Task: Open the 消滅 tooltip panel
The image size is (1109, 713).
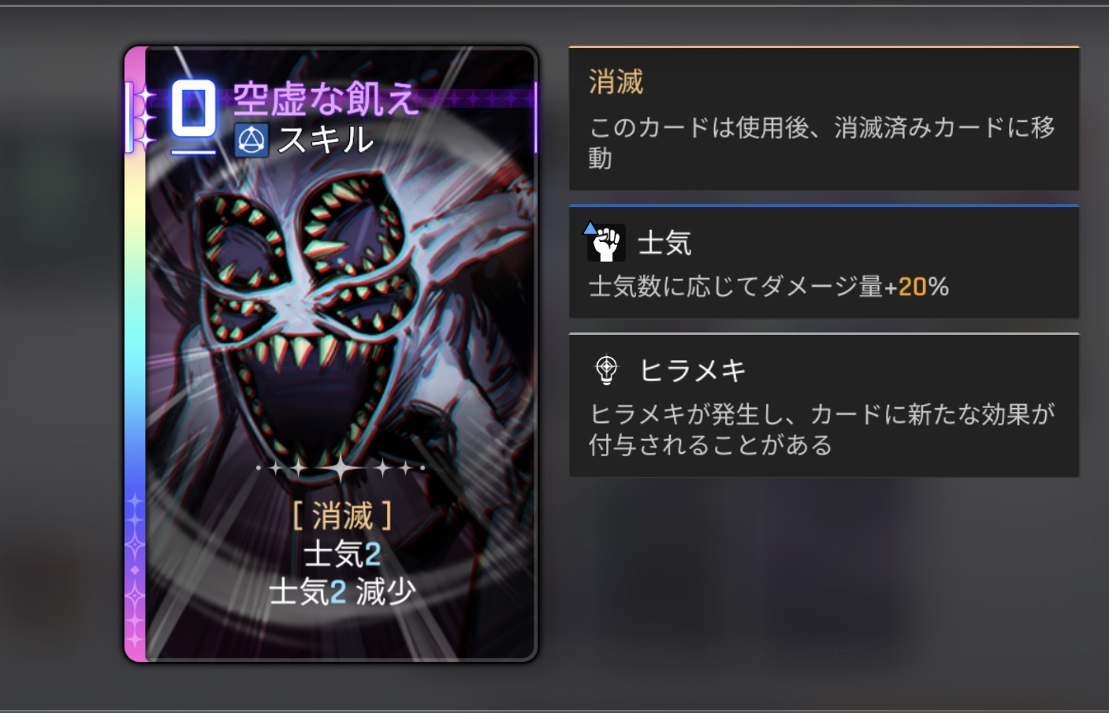Action: pyautogui.click(x=824, y=118)
